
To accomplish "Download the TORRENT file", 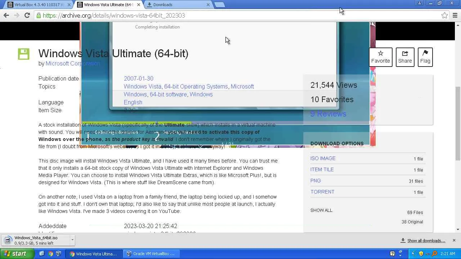I will [x=322, y=192].
